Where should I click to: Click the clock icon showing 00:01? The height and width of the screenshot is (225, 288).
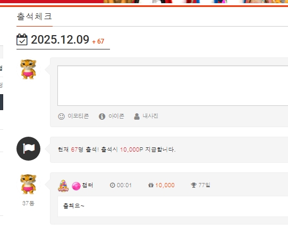[x=113, y=185]
